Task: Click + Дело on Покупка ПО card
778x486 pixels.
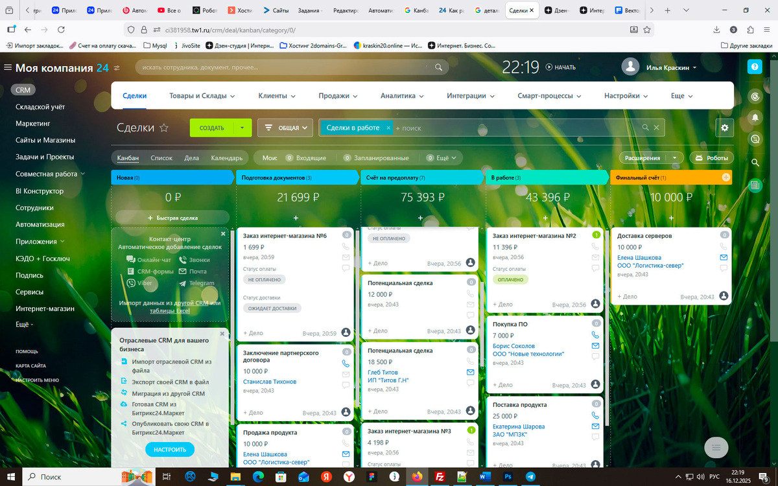Action: click(502, 385)
